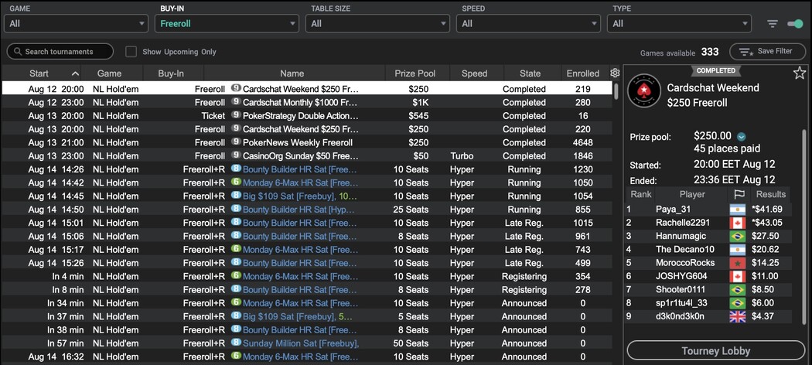Click 8-max badge on Big $109 Sat 14:45

pyautogui.click(x=236, y=196)
